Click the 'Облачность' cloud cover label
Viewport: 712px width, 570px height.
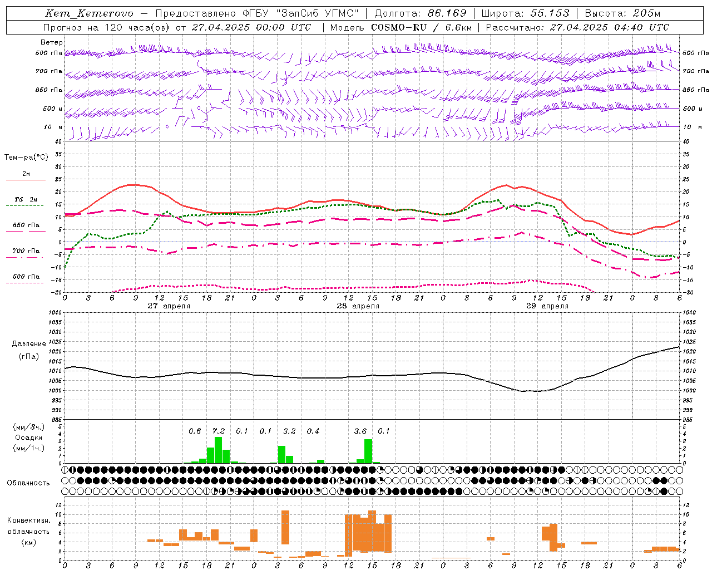[28, 483]
